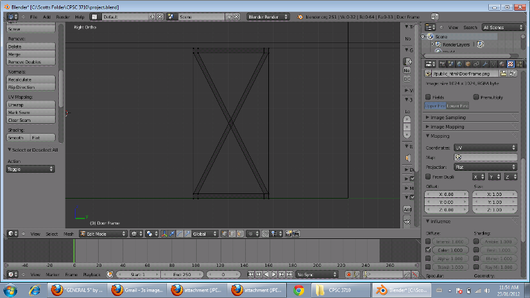Open the Global orientation dropdown
The height and width of the screenshot is (298, 530).
click(x=205, y=234)
